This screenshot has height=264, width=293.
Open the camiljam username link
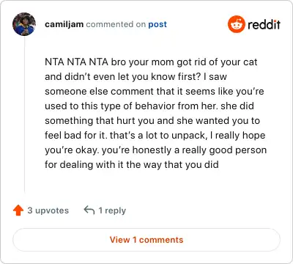point(64,24)
